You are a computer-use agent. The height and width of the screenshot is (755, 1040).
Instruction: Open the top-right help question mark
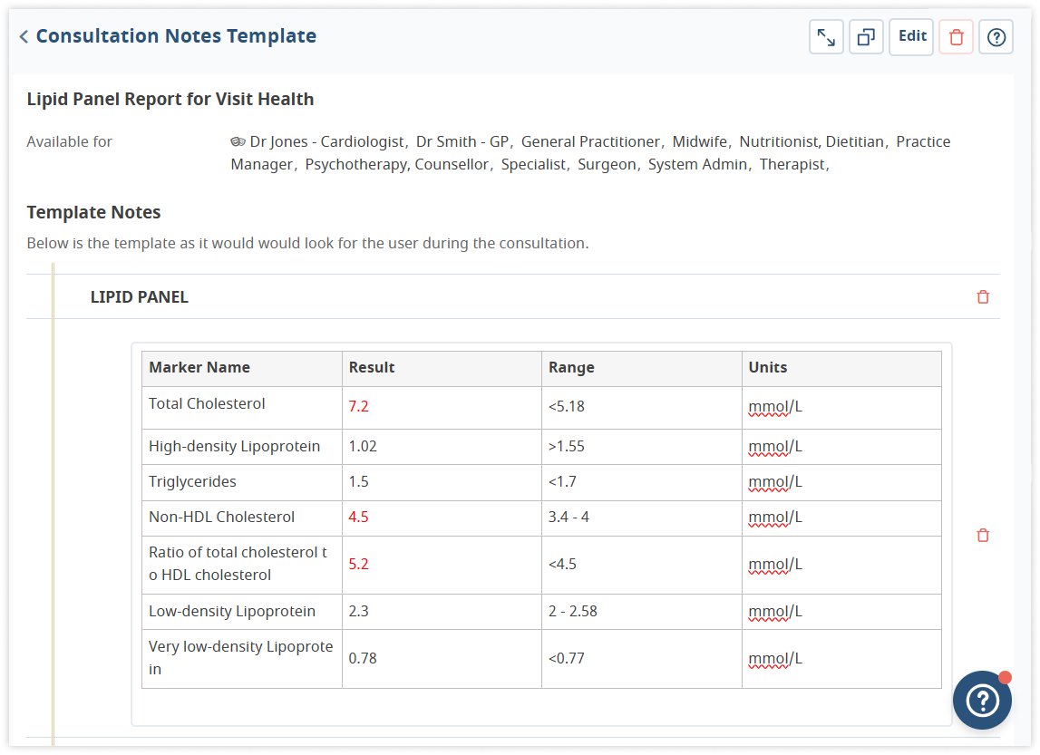(x=996, y=37)
